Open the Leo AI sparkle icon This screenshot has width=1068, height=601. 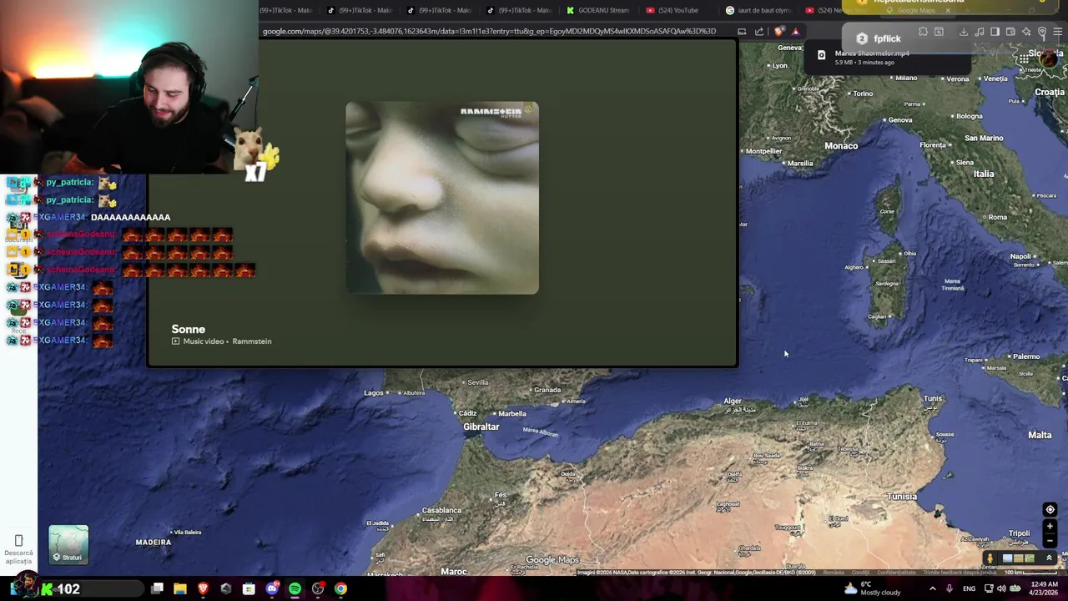(1026, 32)
